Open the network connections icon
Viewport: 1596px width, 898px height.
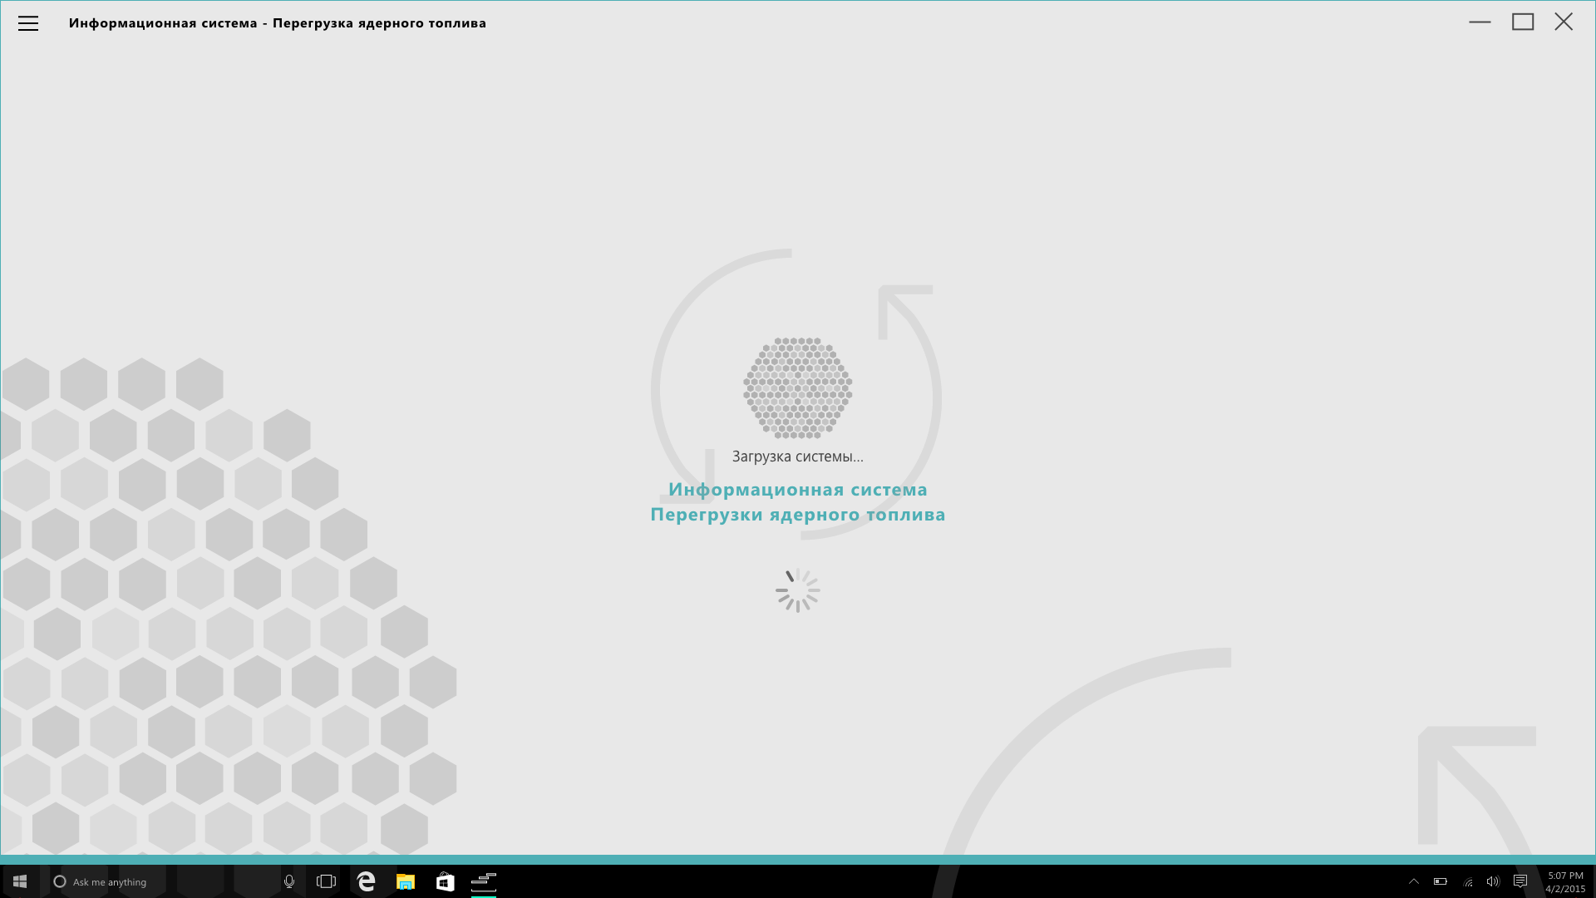click(x=1468, y=881)
